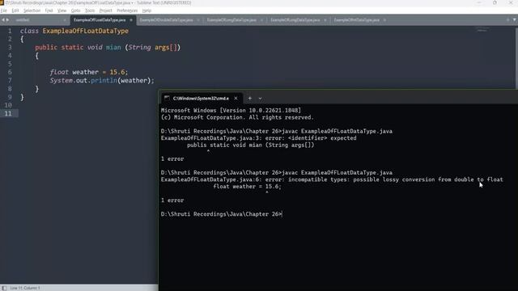Open the Tools menu
Viewport: 518px width, 291px height.
tap(90, 11)
